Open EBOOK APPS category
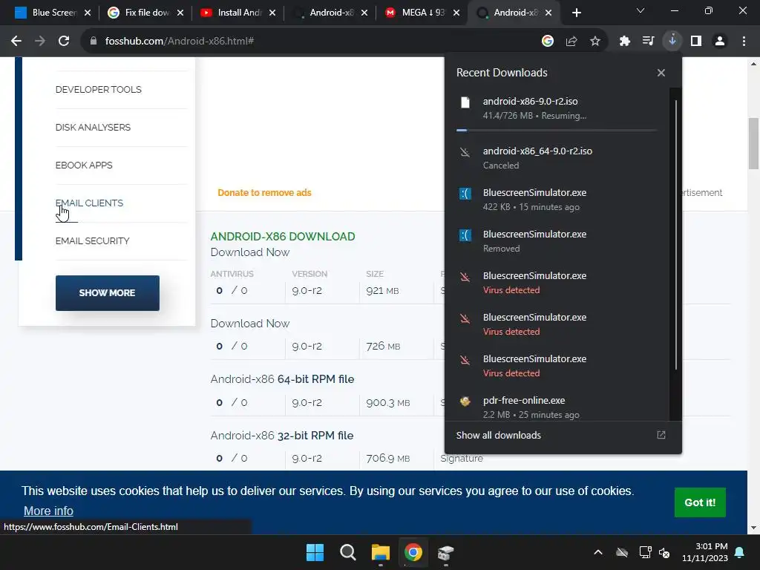 [x=84, y=166]
